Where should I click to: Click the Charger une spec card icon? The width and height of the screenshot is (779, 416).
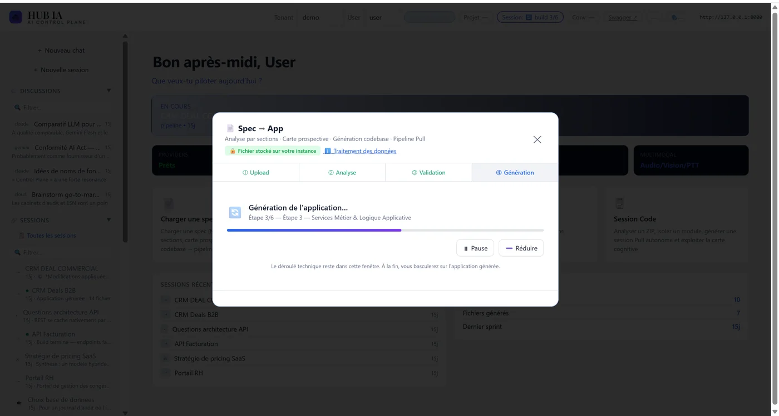click(169, 204)
